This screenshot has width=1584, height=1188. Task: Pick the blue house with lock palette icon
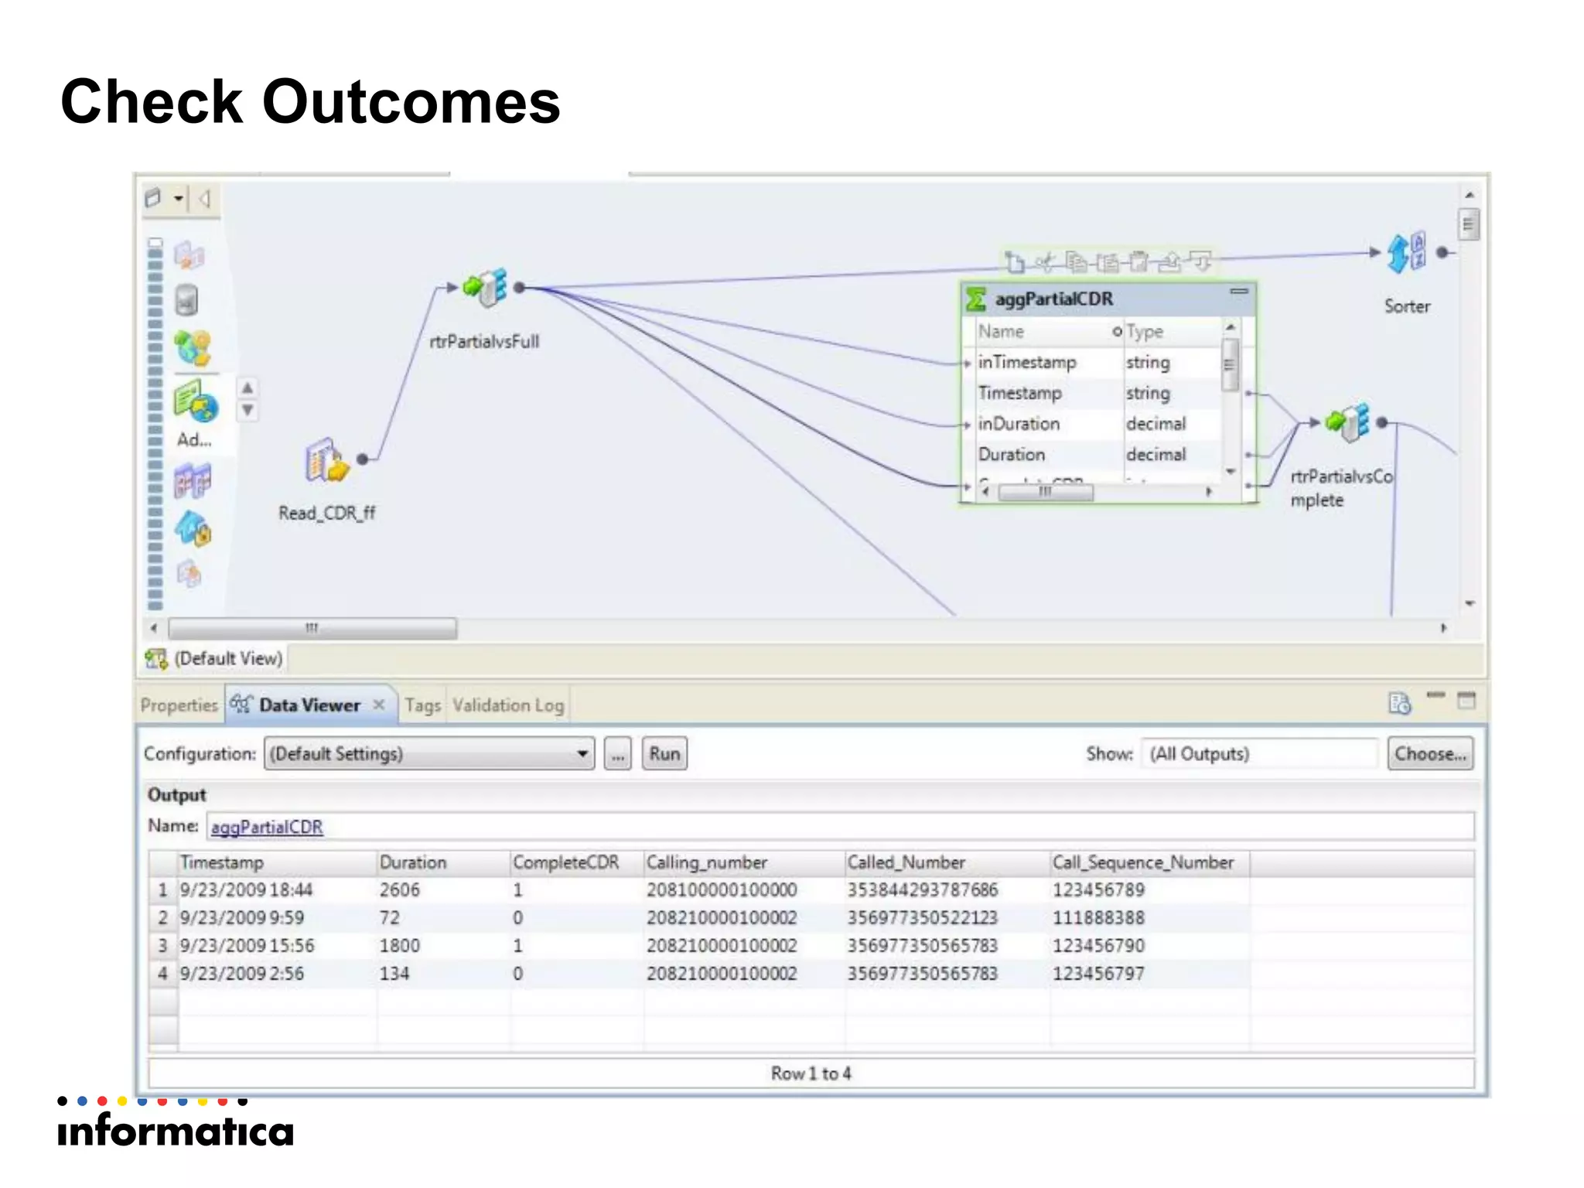point(193,529)
